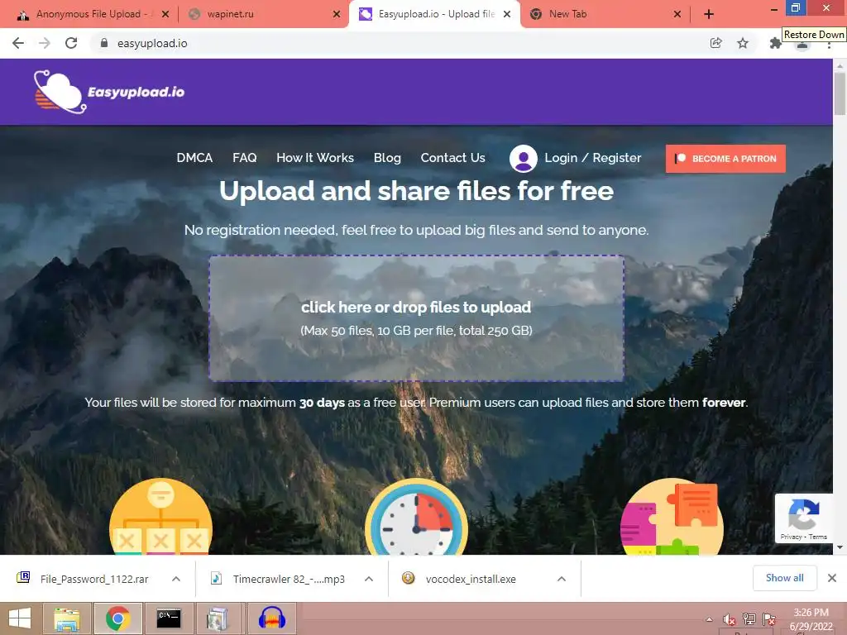Click the purple user avatar icon
The image size is (847, 635).
click(x=523, y=158)
